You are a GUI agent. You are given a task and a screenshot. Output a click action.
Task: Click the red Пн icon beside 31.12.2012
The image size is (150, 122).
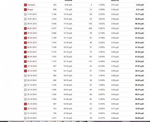click(x=25, y=66)
